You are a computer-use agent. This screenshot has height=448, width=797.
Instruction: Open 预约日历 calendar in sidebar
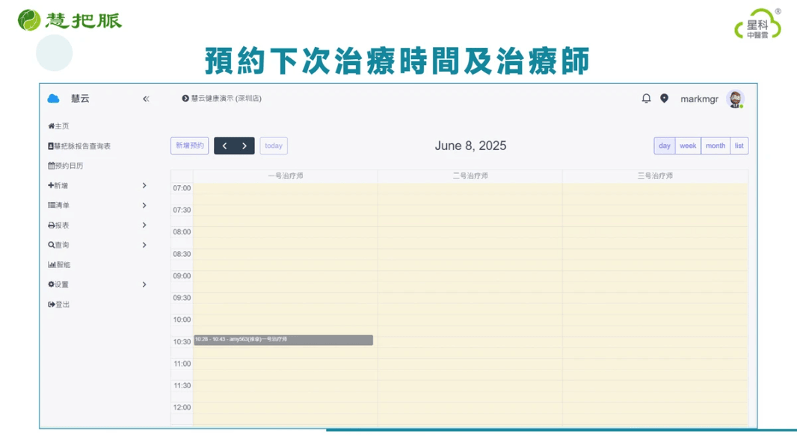tap(66, 166)
